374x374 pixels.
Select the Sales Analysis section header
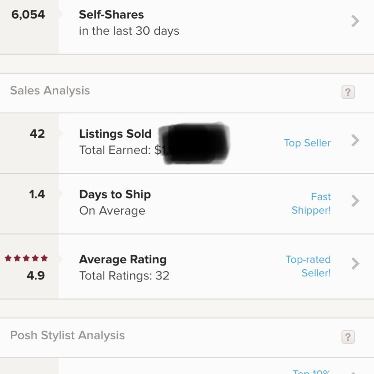pos(50,91)
